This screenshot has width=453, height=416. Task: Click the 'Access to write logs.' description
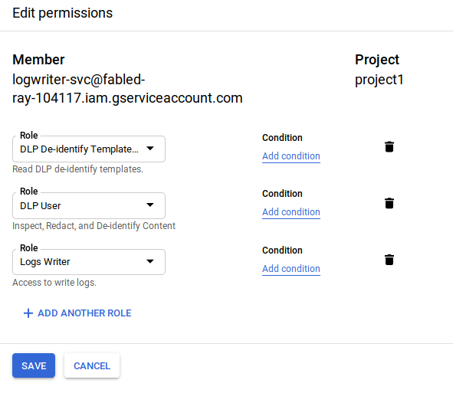[54, 283]
